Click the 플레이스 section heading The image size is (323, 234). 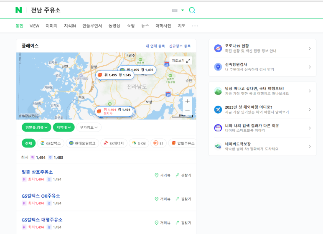pyautogui.click(x=30, y=46)
